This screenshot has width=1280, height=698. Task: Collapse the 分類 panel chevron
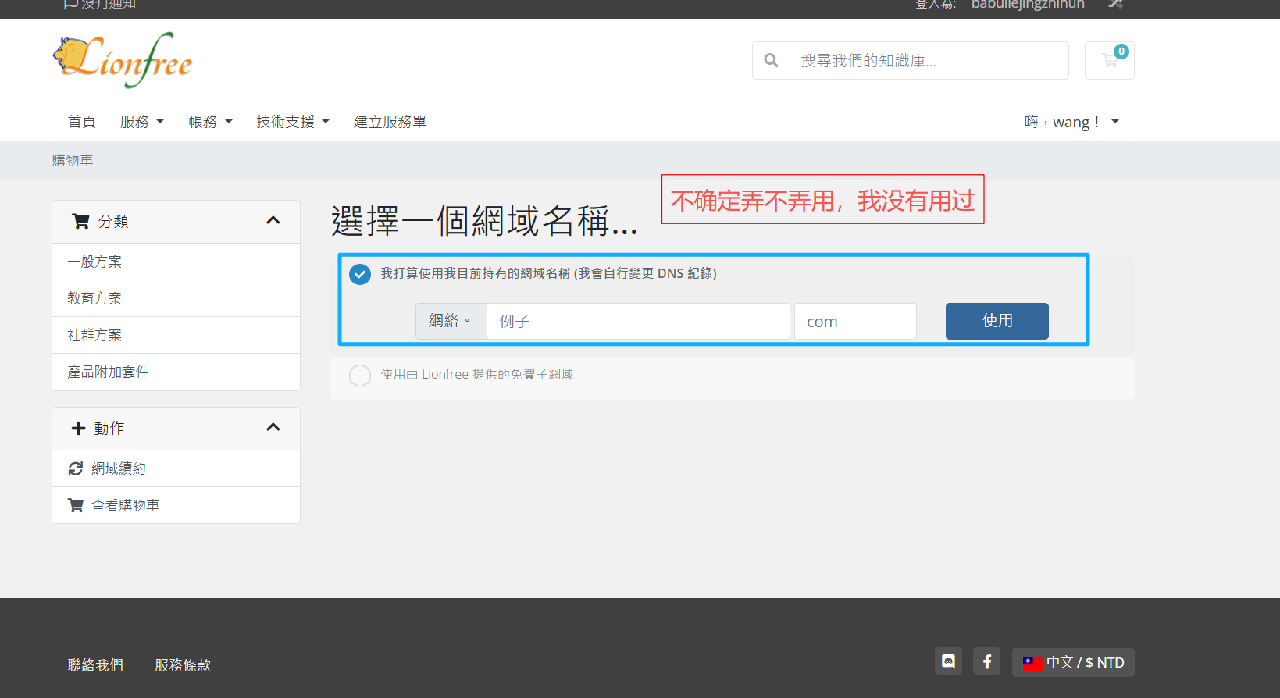(x=273, y=220)
